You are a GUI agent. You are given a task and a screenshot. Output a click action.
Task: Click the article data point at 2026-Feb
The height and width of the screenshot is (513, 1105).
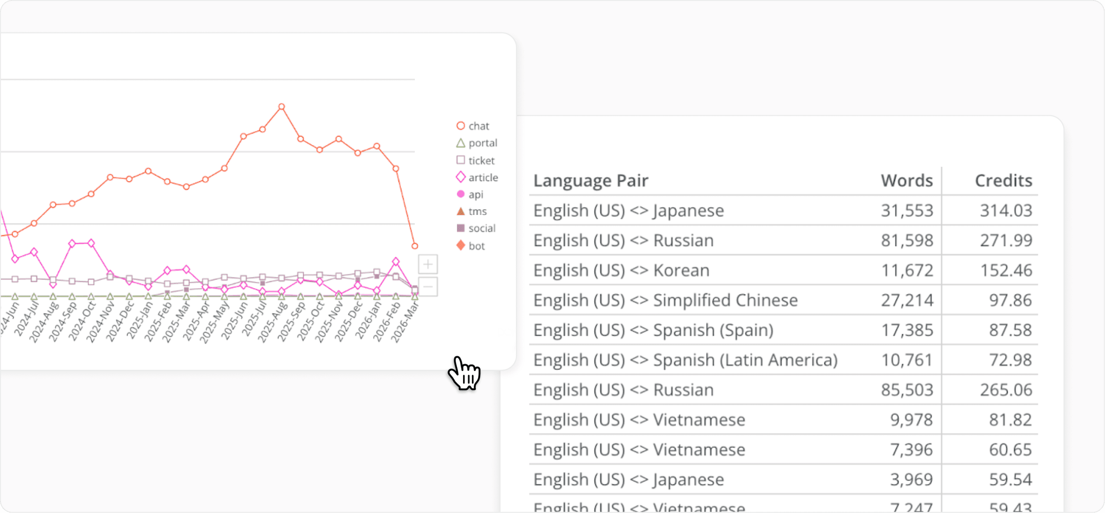tap(395, 261)
